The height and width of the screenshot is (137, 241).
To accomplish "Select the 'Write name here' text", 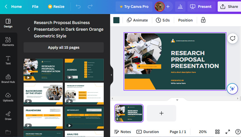I will [178, 83].
